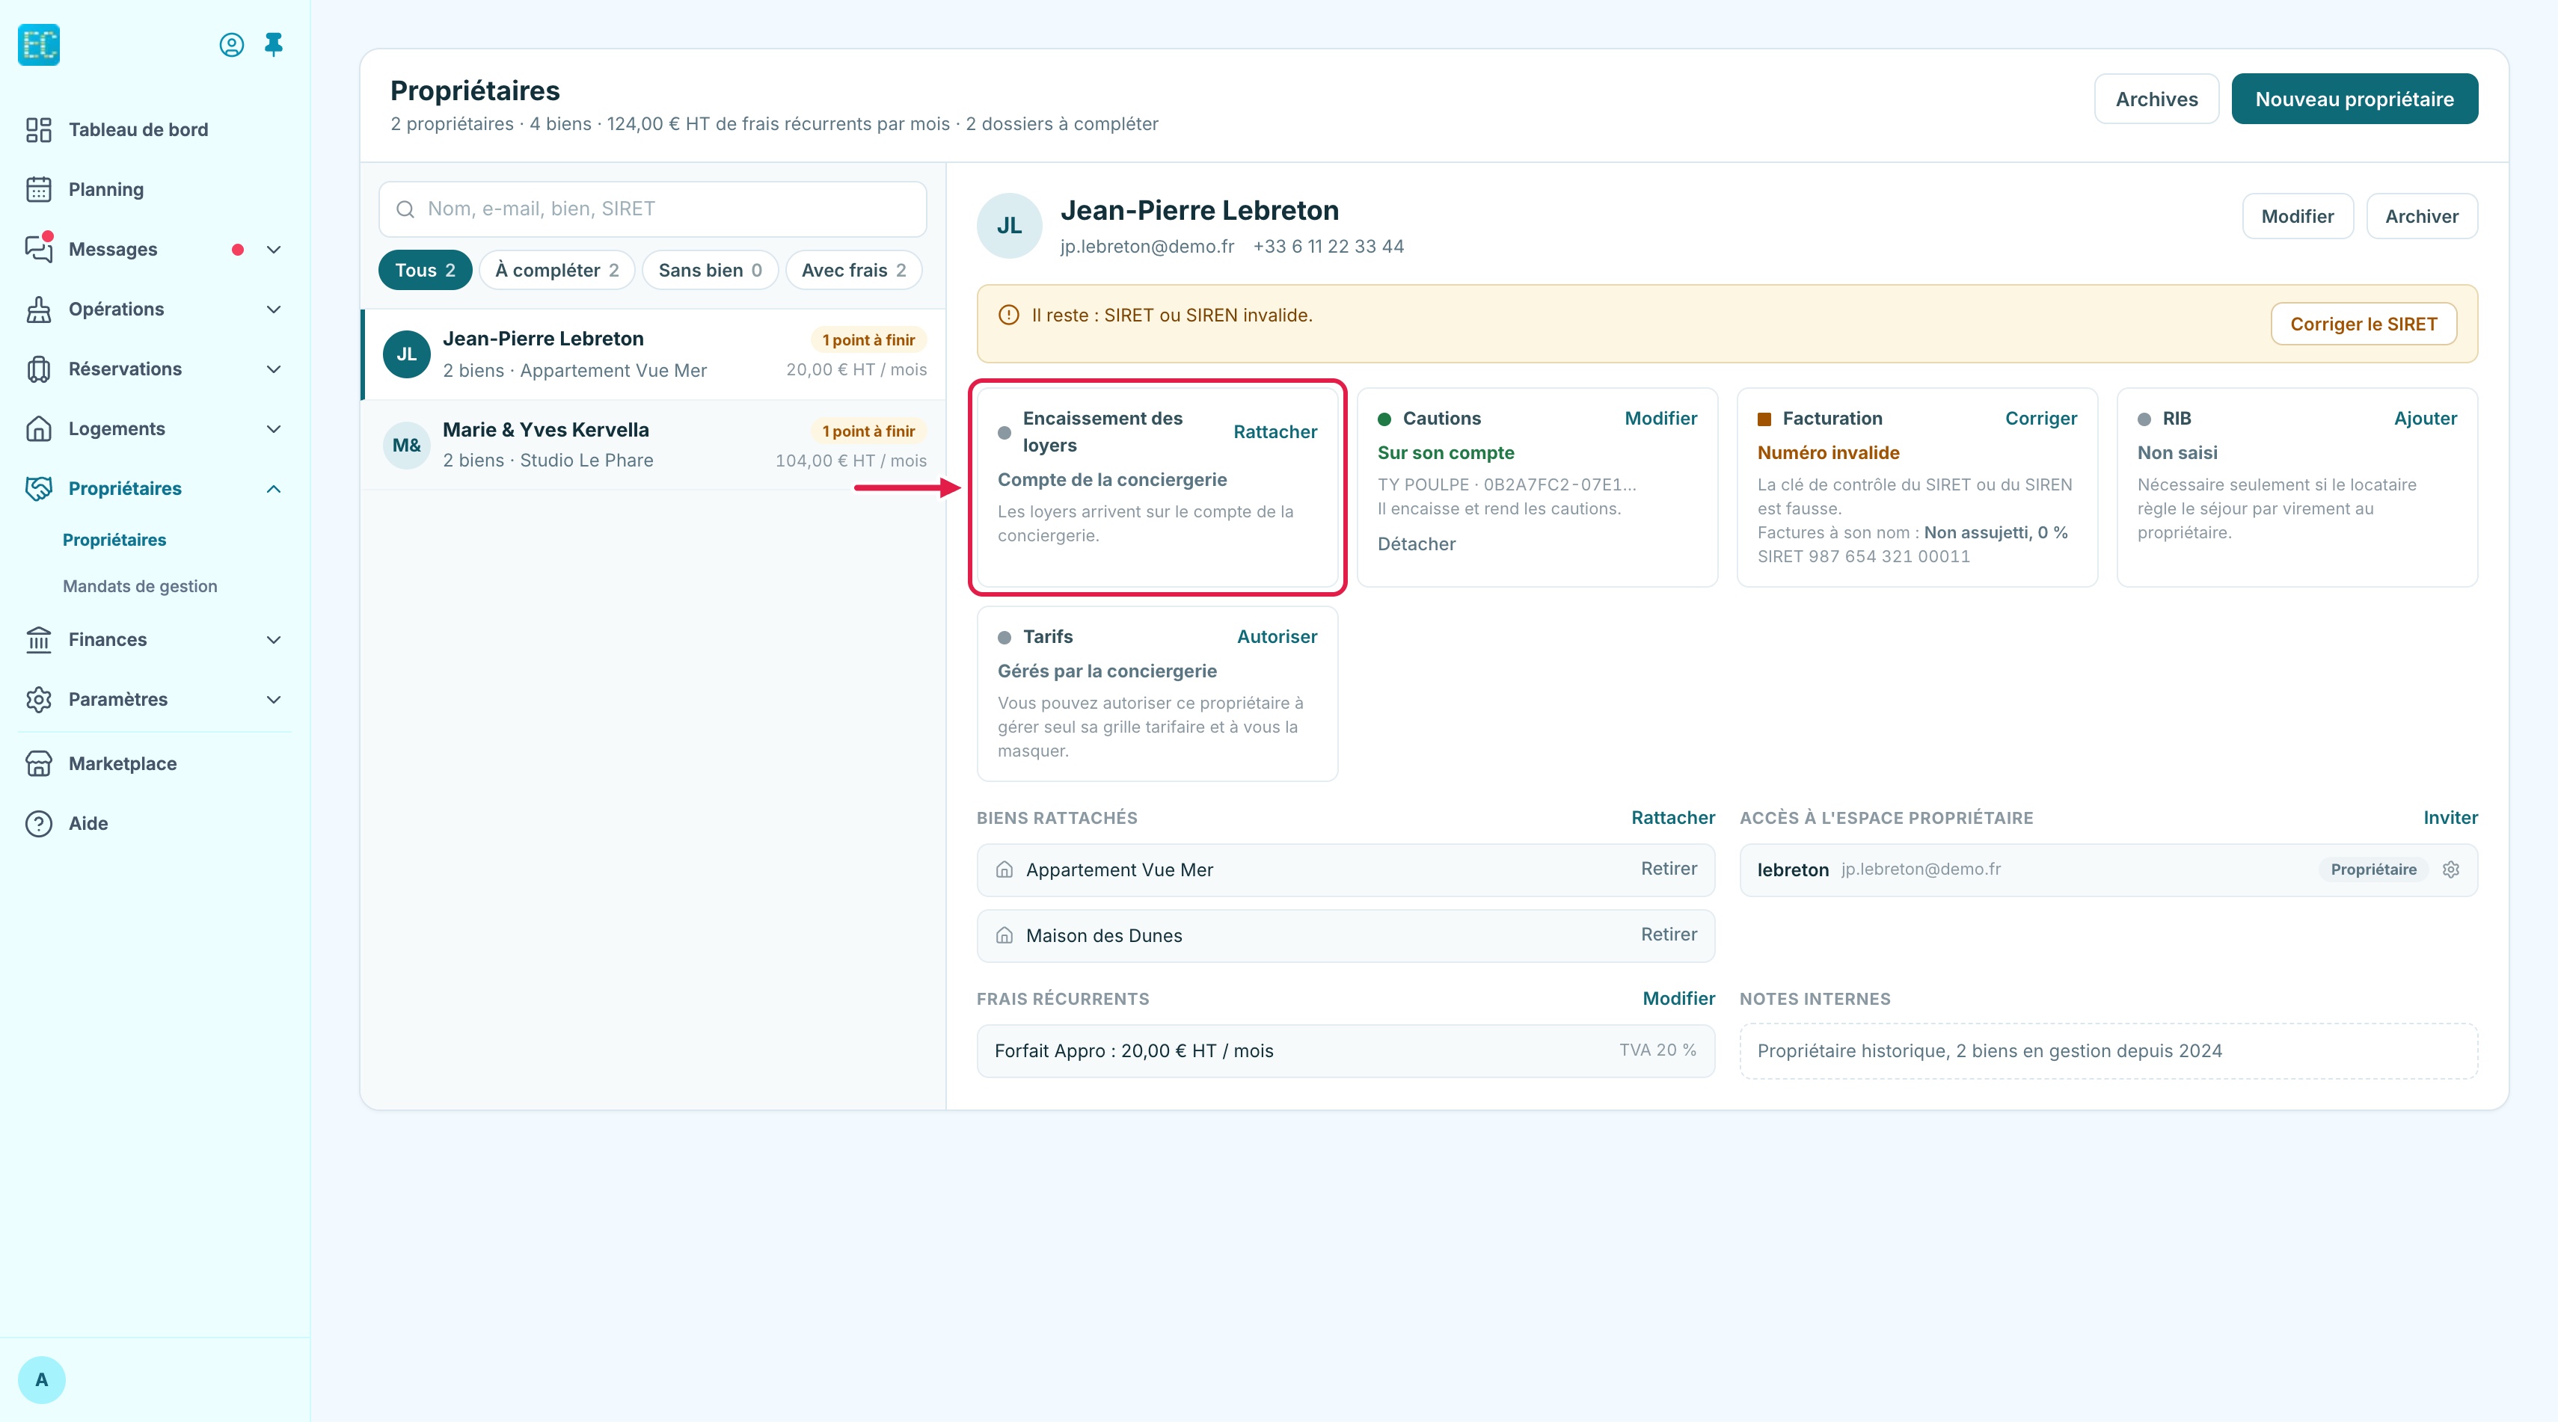The image size is (2558, 1422).
Task: Click the pin sidebar icon
Action: click(x=273, y=45)
